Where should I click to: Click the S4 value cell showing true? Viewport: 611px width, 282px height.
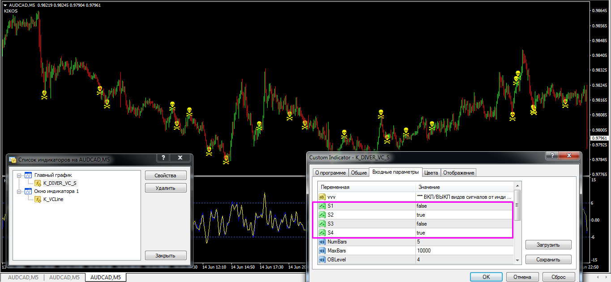464,233
